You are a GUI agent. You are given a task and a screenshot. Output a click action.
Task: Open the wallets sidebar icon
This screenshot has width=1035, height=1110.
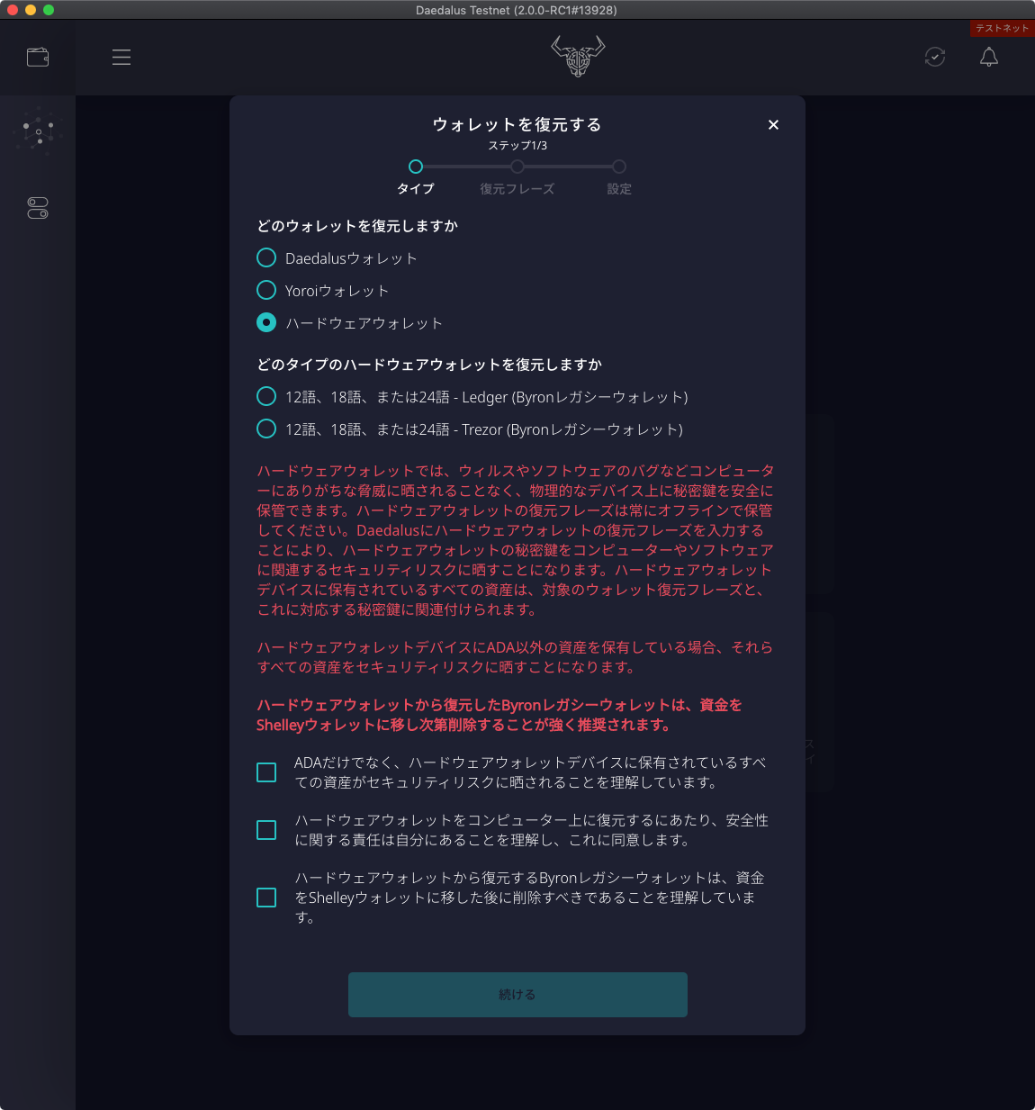[x=38, y=58]
